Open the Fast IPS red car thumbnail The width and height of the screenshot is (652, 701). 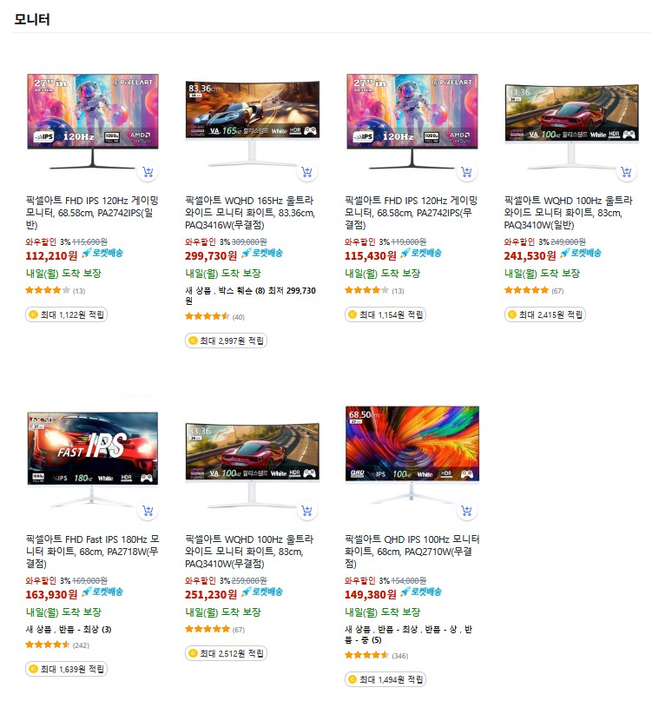(x=93, y=460)
